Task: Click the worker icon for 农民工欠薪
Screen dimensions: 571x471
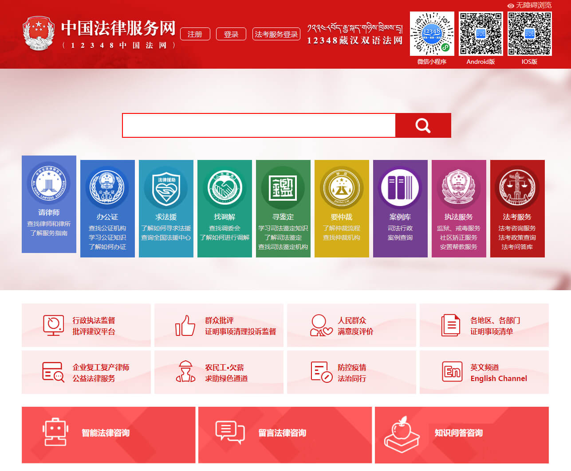Action: point(186,371)
